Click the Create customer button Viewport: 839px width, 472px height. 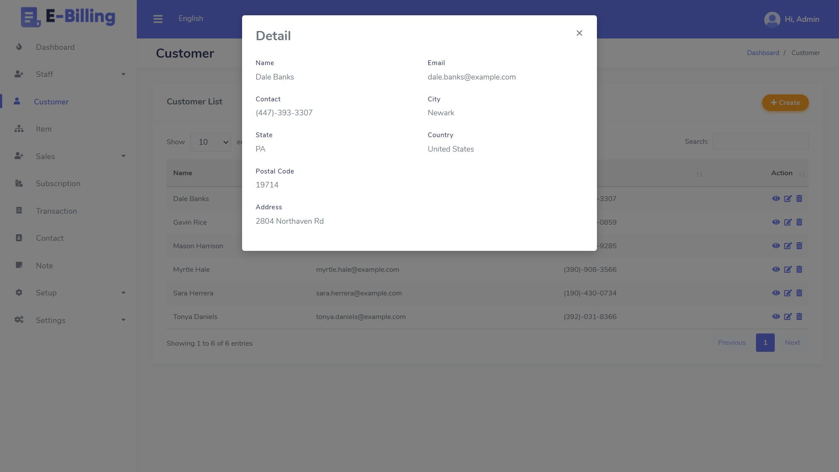tap(785, 103)
